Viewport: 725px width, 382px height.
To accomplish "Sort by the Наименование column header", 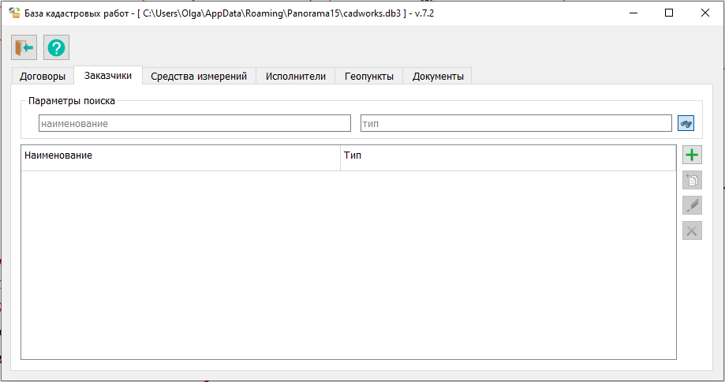I will click(180, 156).
